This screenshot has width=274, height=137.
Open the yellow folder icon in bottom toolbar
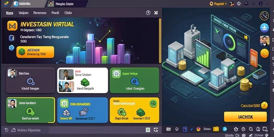[x=216, y=129]
